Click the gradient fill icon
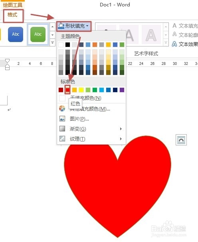The width and height of the screenshot is (198, 242). point(62,129)
